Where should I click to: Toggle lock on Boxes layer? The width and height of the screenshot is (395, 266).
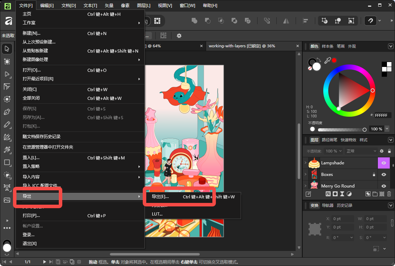click(374, 175)
